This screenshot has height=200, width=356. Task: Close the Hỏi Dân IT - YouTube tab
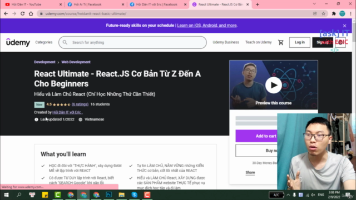pos(61,4)
